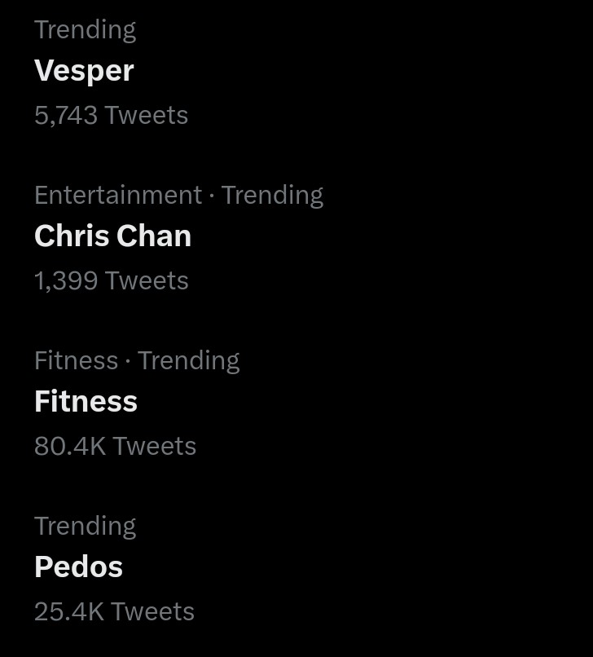Select the 1,399 Tweets count
This screenshot has width=593, height=657.
point(112,280)
